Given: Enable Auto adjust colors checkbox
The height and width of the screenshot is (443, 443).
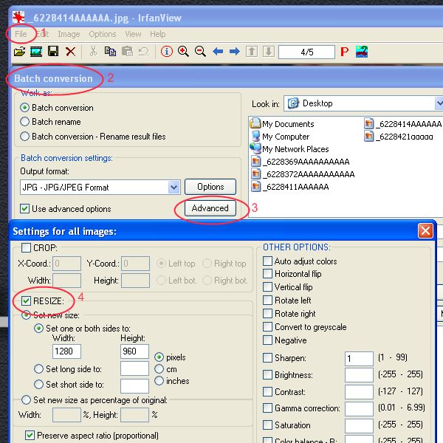Looking at the screenshot, I should pos(267,261).
